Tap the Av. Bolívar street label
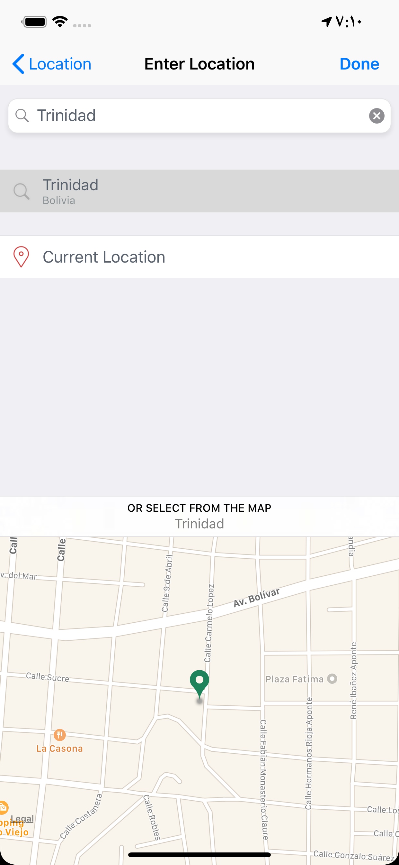Viewport: 399px width, 865px height. (x=256, y=598)
